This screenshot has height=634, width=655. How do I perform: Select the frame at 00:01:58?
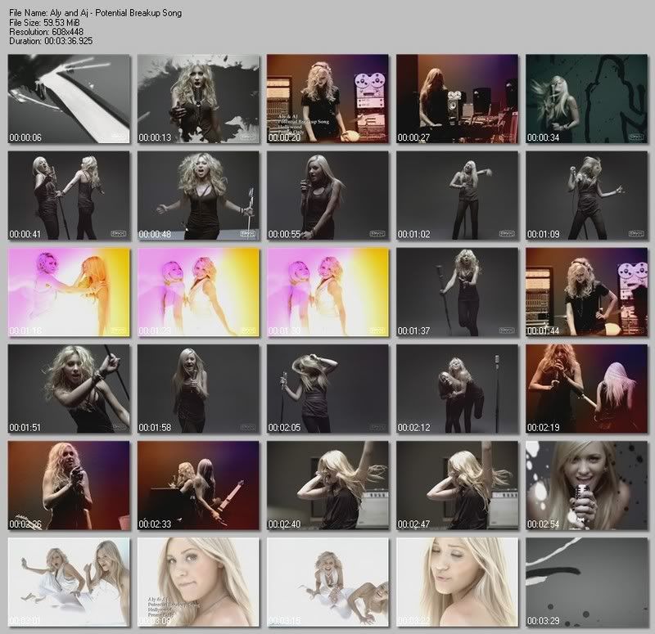tap(198, 389)
